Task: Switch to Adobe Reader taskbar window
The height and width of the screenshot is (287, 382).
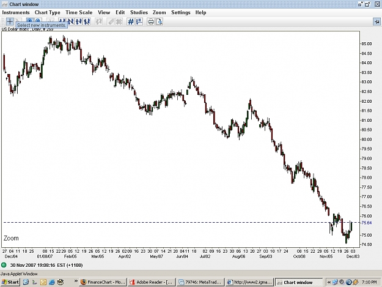Action: tap(152, 282)
